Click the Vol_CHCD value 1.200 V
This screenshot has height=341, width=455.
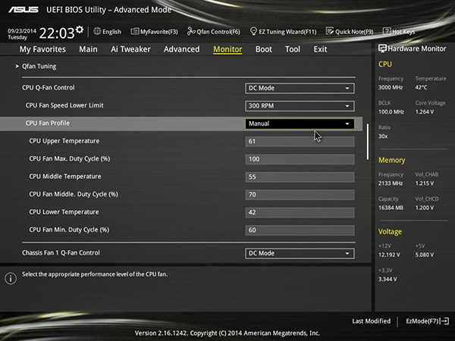(x=425, y=208)
